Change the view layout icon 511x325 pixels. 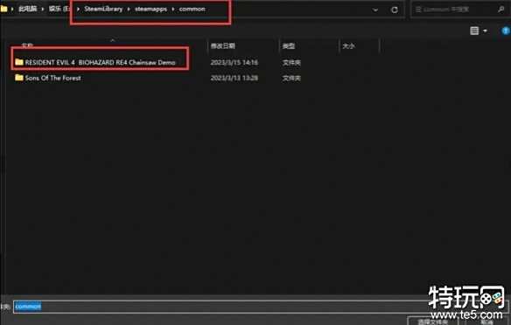pyautogui.click(x=474, y=31)
